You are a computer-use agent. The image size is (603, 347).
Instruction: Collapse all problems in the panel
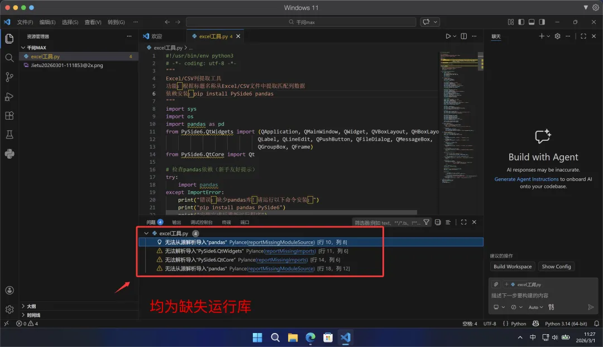(438, 222)
